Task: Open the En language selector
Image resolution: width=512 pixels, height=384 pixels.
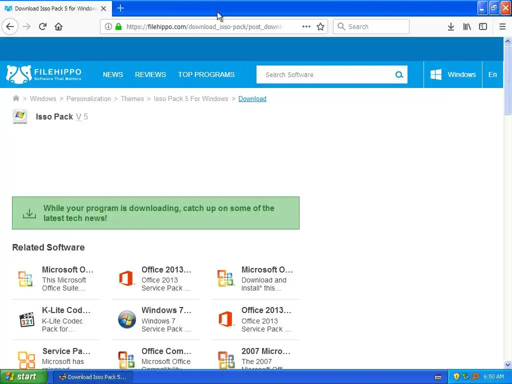Action: point(492,74)
